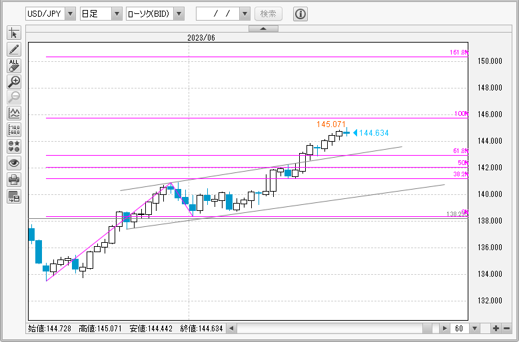Viewport: 519px width, 342px height.
Task: Select the pencil drawing tool
Action: (14, 49)
